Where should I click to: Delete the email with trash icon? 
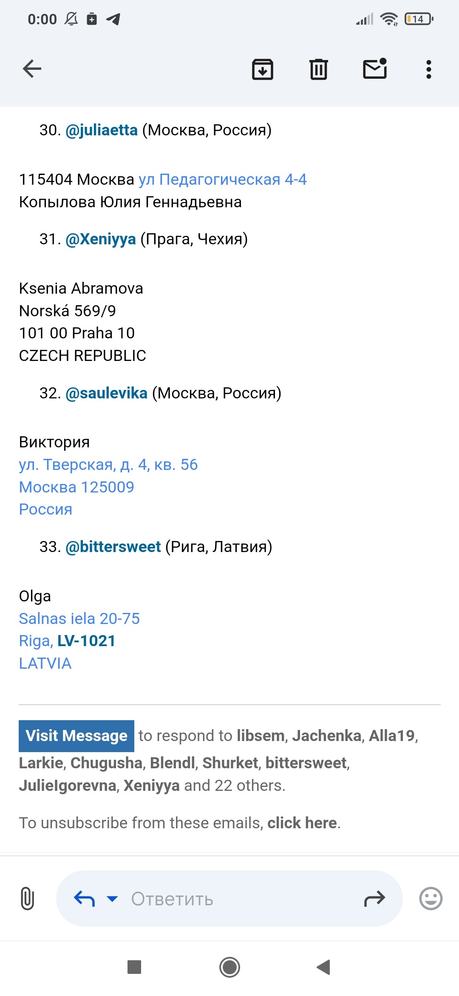318,69
